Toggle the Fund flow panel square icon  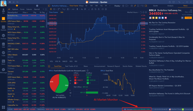point(49,66)
